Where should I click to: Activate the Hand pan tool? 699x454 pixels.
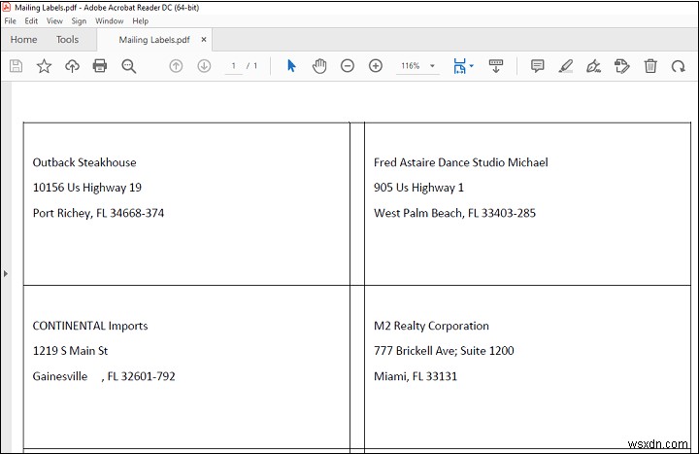(x=319, y=66)
